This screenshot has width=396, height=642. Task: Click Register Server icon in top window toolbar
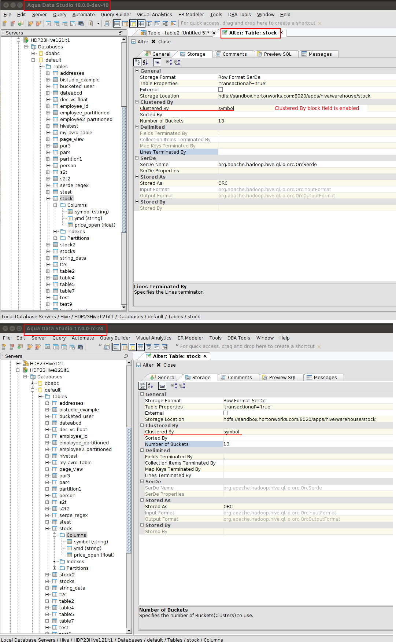click(x=4, y=23)
